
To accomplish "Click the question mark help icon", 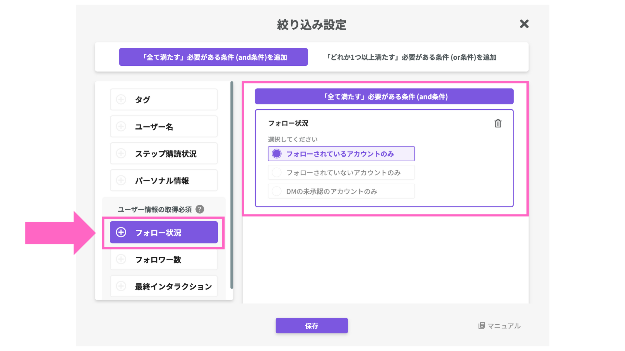I will (x=200, y=209).
